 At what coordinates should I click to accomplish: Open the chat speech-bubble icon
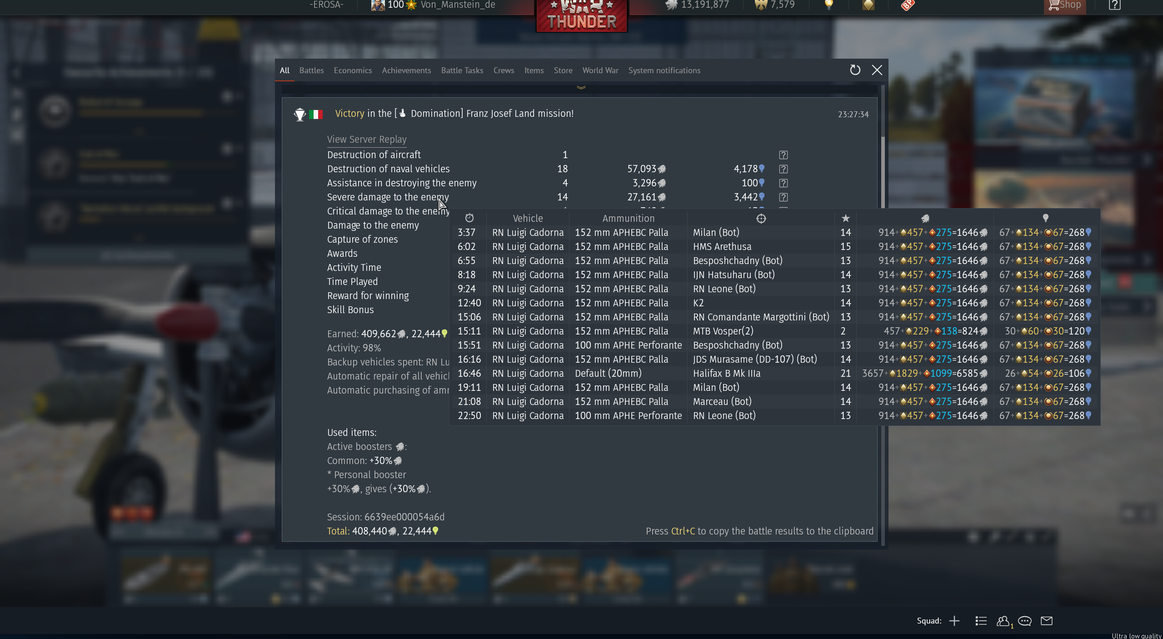[1024, 621]
